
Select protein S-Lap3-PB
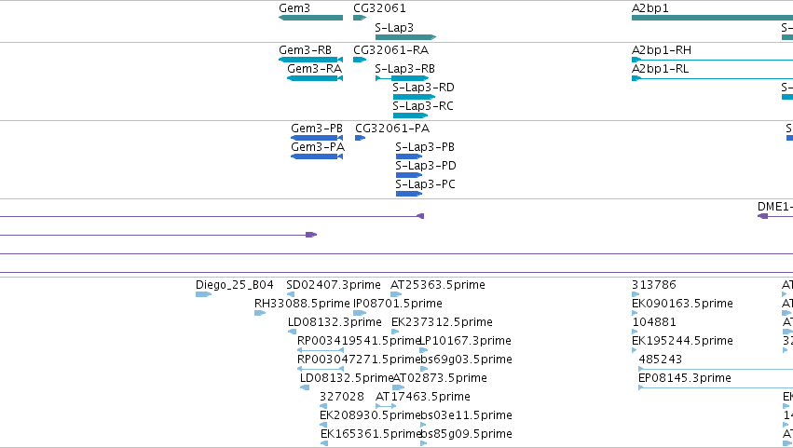click(409, 156)
